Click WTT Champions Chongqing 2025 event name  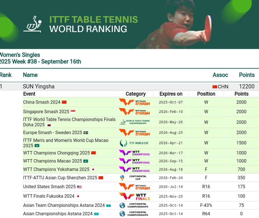point(56,153)
